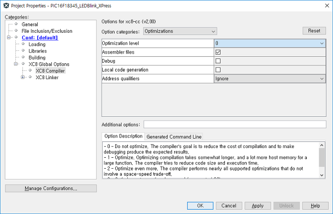
Task: Expand the XC8 Linker node
Action: (x=22, y=78)
